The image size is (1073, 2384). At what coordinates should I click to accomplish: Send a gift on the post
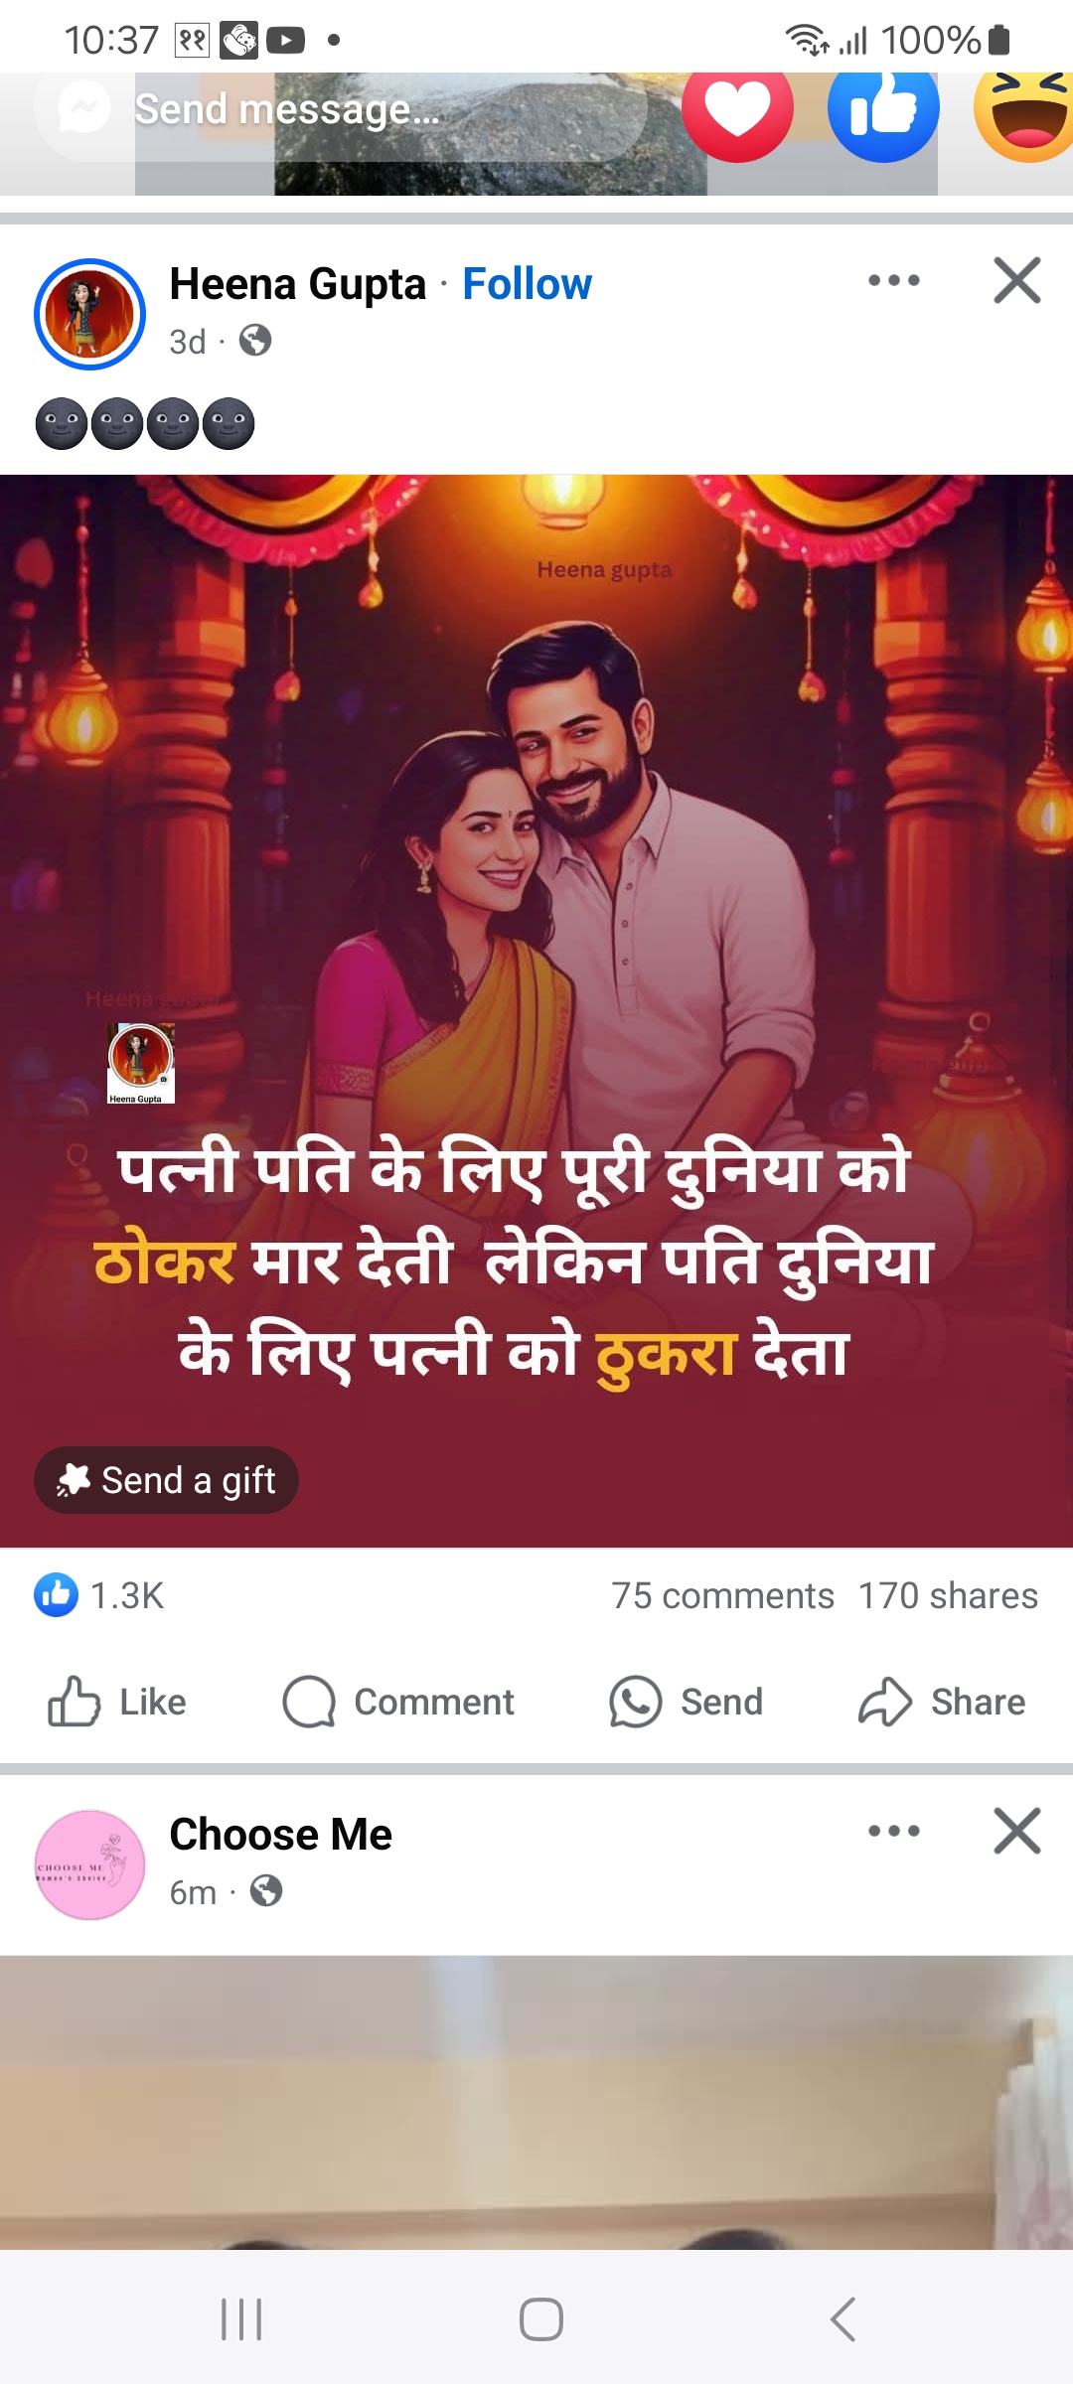166,1480
